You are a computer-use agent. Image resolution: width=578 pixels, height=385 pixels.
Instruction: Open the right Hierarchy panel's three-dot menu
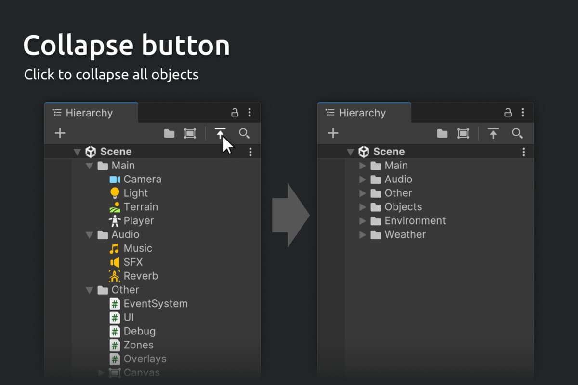tap(523, 113)
